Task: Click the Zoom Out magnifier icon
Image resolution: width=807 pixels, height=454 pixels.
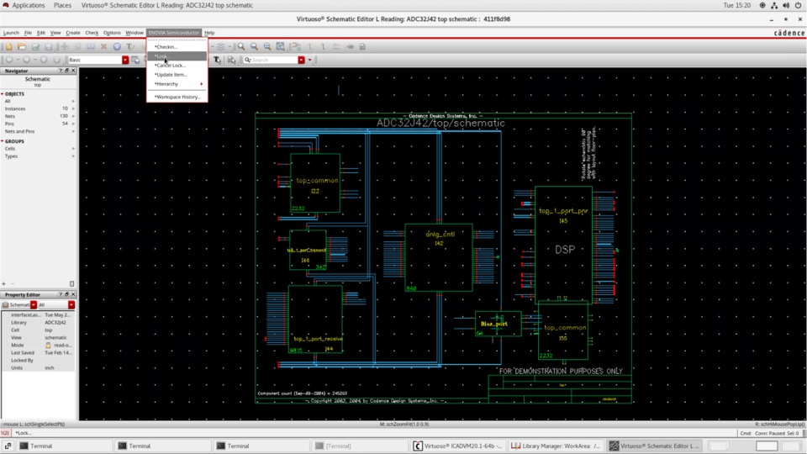Action: [x=254, y=46]
